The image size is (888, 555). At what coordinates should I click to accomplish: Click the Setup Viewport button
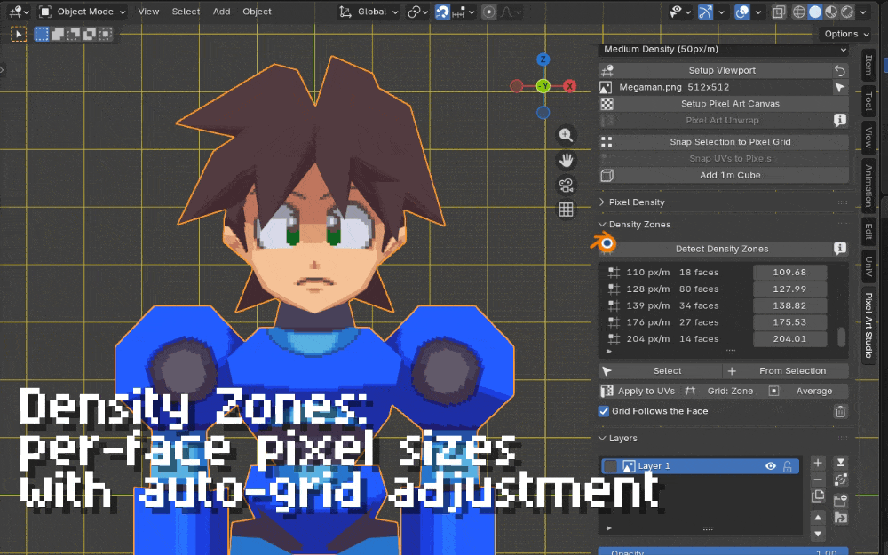tap(715, 71)
